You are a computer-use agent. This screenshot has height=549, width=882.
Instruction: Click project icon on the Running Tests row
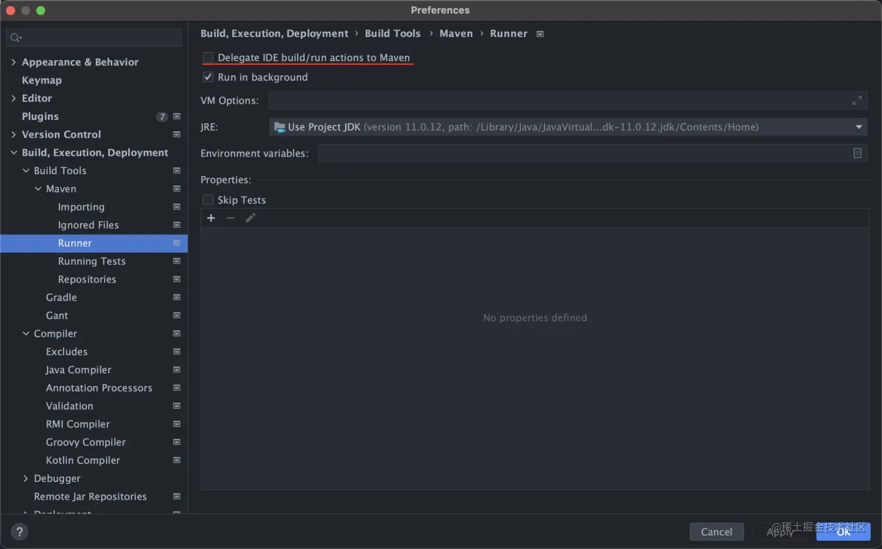point(176,261)
